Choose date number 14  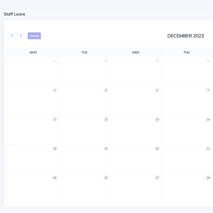(x=208, y=119)
